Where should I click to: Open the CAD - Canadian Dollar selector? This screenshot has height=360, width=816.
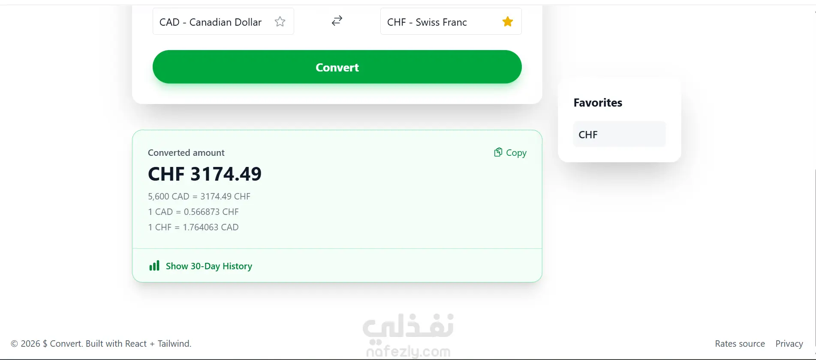tap(211, 22)
